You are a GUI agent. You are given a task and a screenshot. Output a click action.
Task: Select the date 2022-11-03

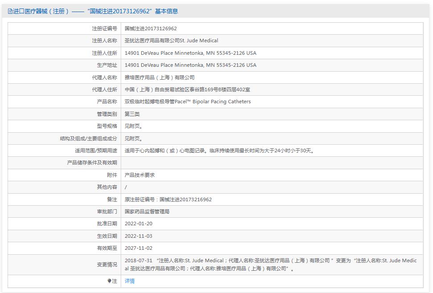pyautogui.click(x=139, y=236)
